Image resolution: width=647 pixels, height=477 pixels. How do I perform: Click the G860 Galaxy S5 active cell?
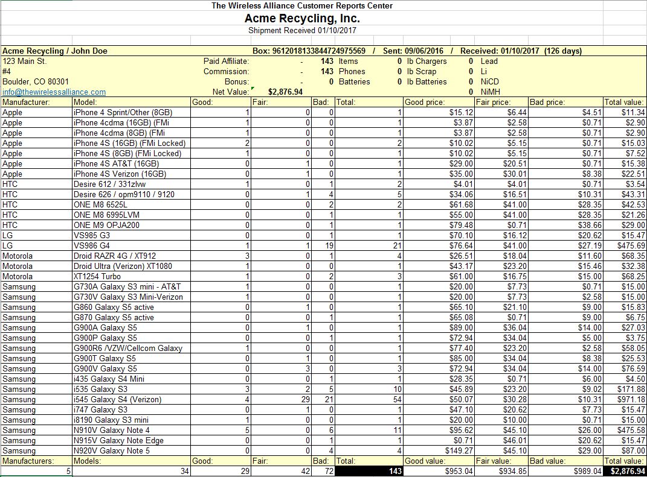click(x=131, y=308)
